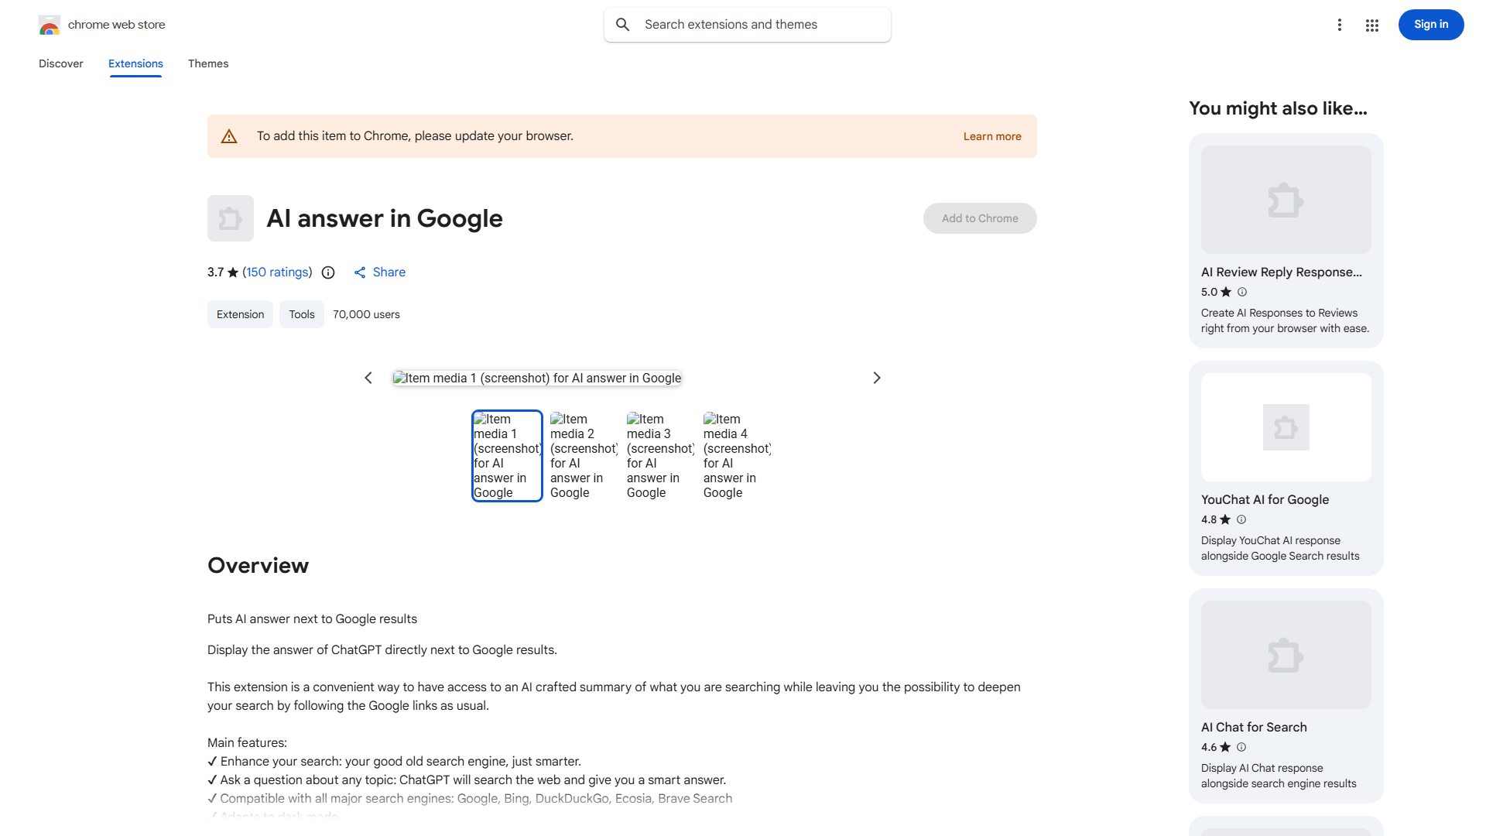Open the 150 ratings link
This screenshot has width=1486, height=836.
(x=276, y=272)
